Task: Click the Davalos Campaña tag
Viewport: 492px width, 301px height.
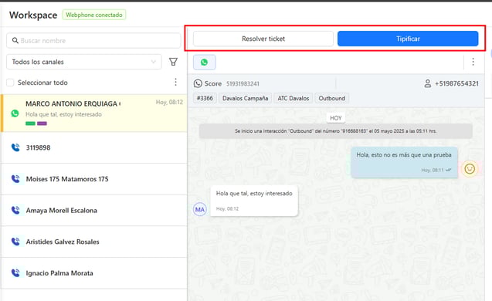Action: click(x=245, y=98)
